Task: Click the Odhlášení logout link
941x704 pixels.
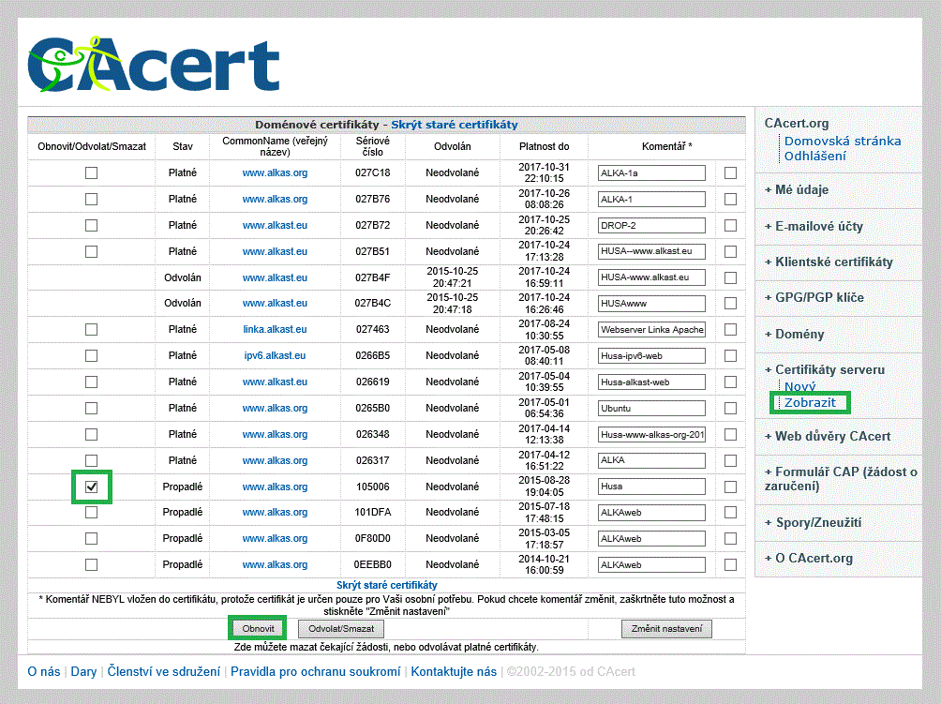Action: coord(814,156)
